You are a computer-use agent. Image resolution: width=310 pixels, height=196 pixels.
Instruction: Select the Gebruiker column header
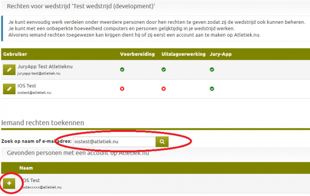point(15,54)
